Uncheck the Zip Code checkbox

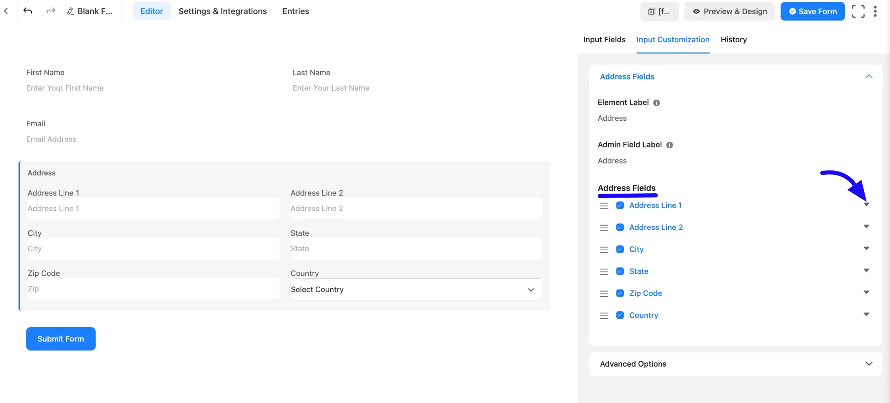620,293
